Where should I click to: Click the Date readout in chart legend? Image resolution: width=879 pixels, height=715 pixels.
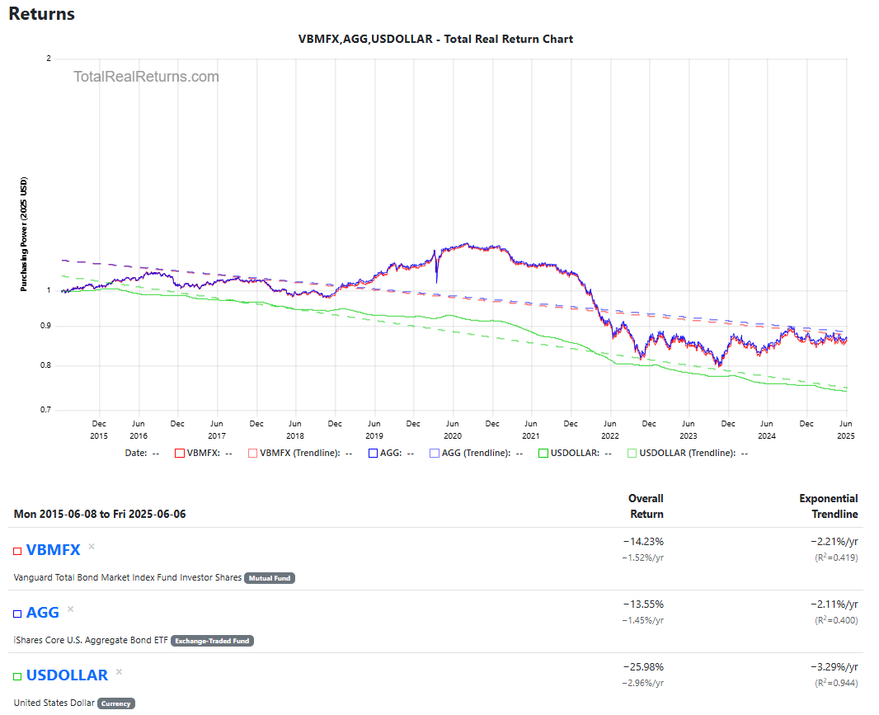click(x=142, y=453)
